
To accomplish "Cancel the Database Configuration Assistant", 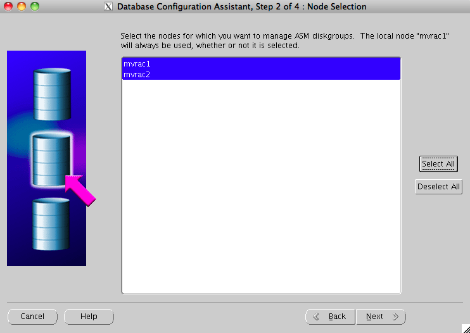I will click(x=32, y=317).
